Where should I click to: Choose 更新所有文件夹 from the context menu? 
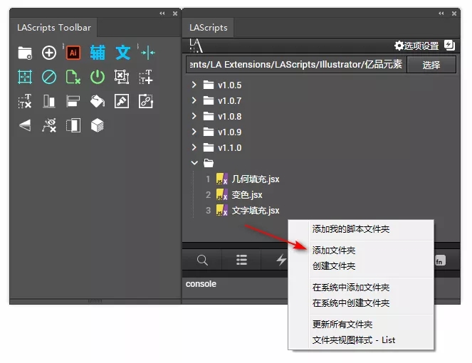tap(342, 325)
